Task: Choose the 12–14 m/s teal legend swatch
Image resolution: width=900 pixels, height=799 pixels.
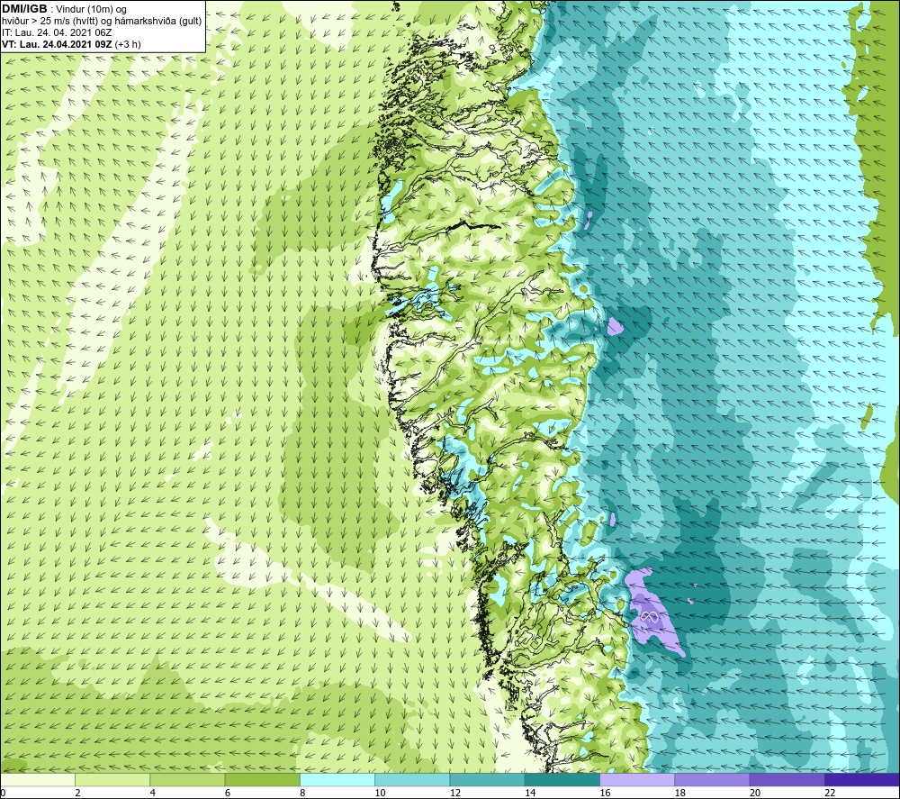Action: click(x=487, y=780)
